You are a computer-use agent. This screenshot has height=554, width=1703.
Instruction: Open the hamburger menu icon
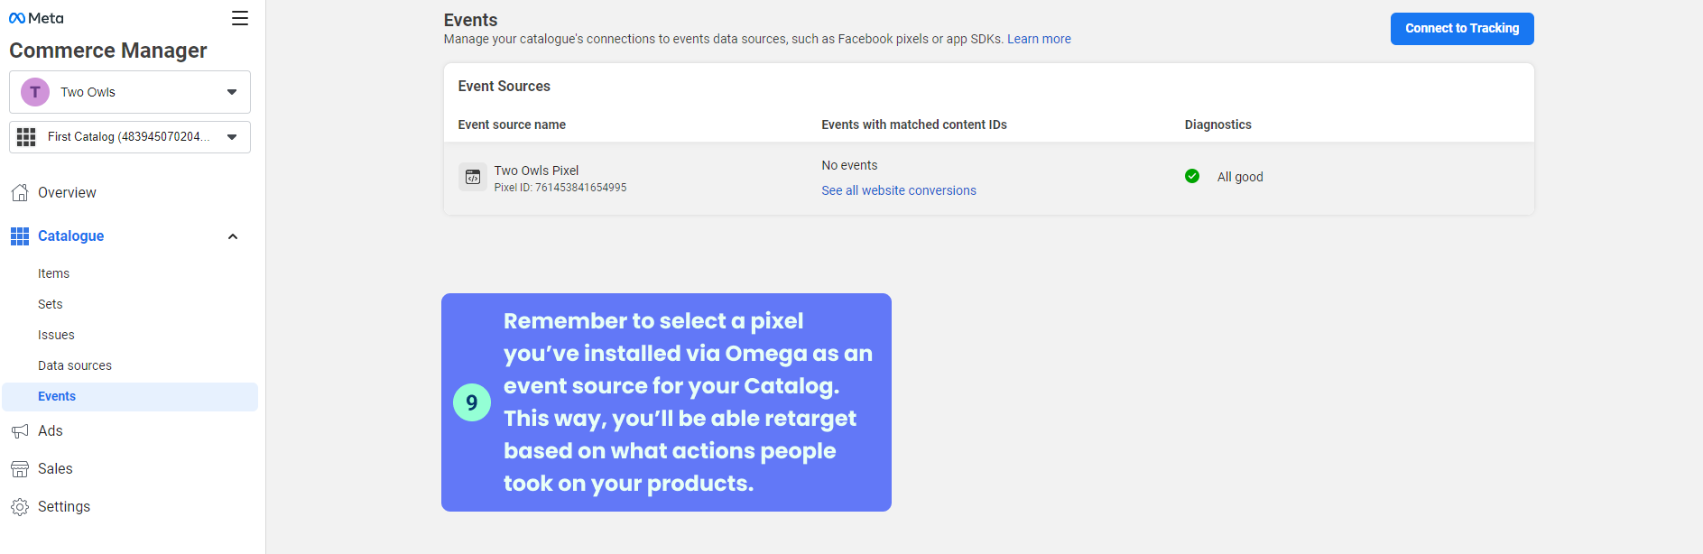click(240, 18)
